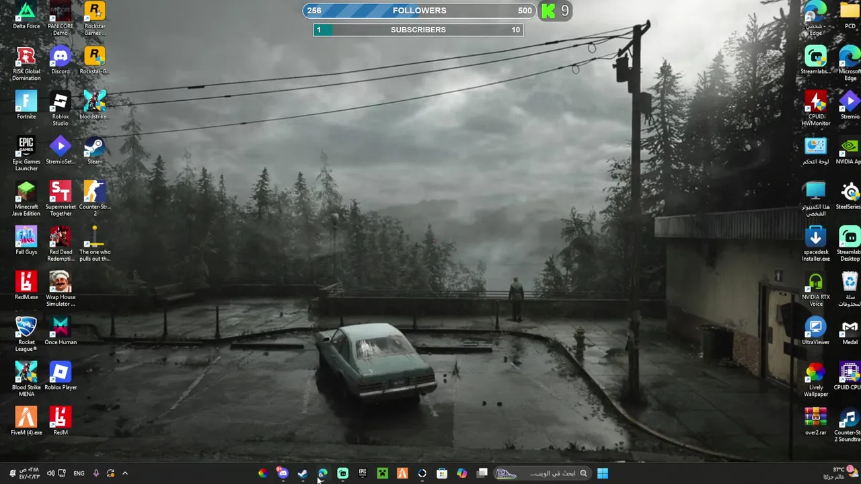Open Wrap House Simulator shortcut
The width and height of the screenshot is (861, 484).
(x=61, y=289)
